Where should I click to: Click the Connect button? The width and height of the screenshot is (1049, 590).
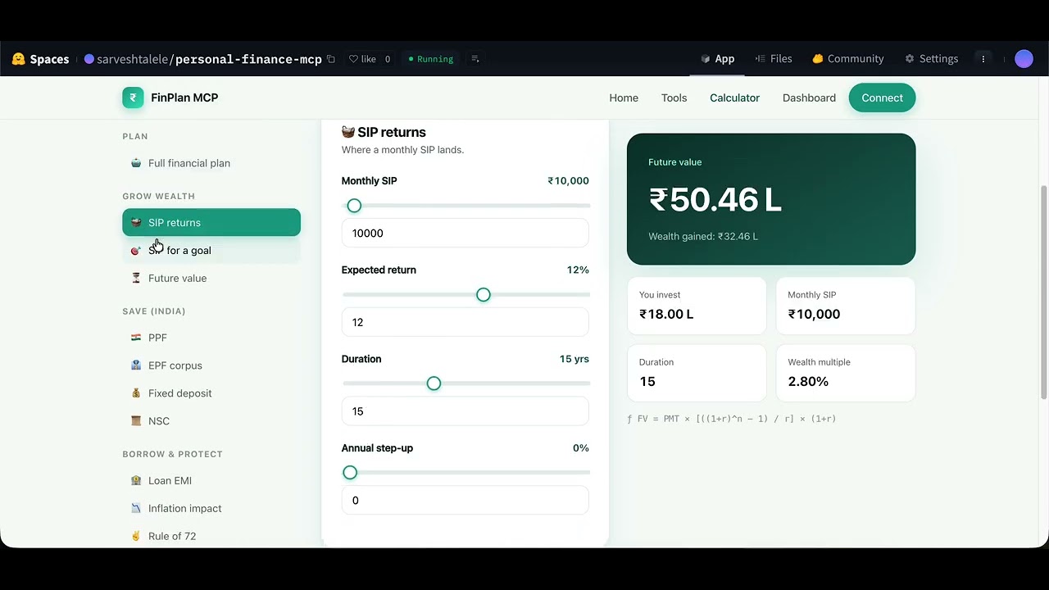click(882, 98)
